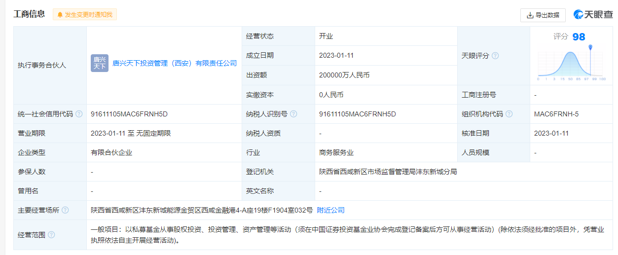Image resolution: width=618 pixels, height=255 pixels.
Task: Click the 登记机关 label cell
Action: coord(279,172)
